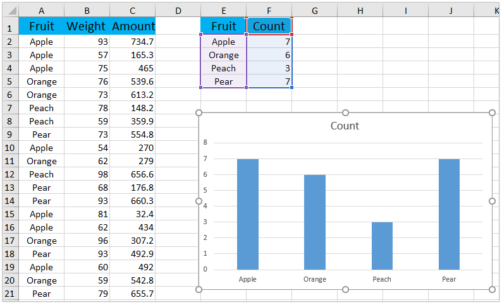Select column F header

point(269,11)
